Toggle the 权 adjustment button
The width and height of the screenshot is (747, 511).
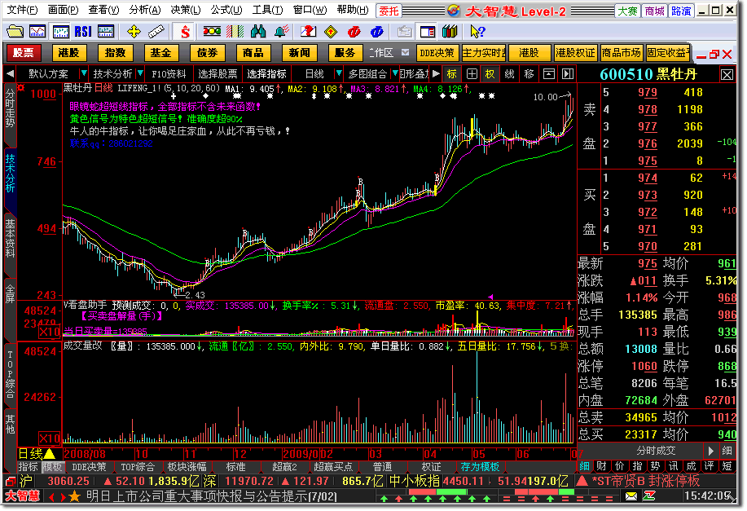tap(490, 74)
